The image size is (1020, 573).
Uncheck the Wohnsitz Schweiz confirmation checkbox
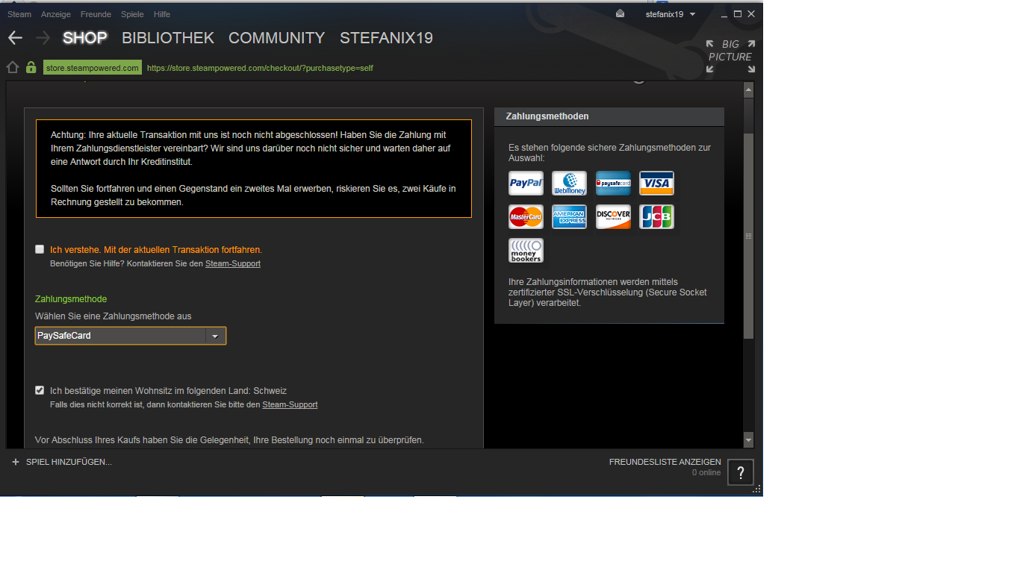(x=40, y=390)
